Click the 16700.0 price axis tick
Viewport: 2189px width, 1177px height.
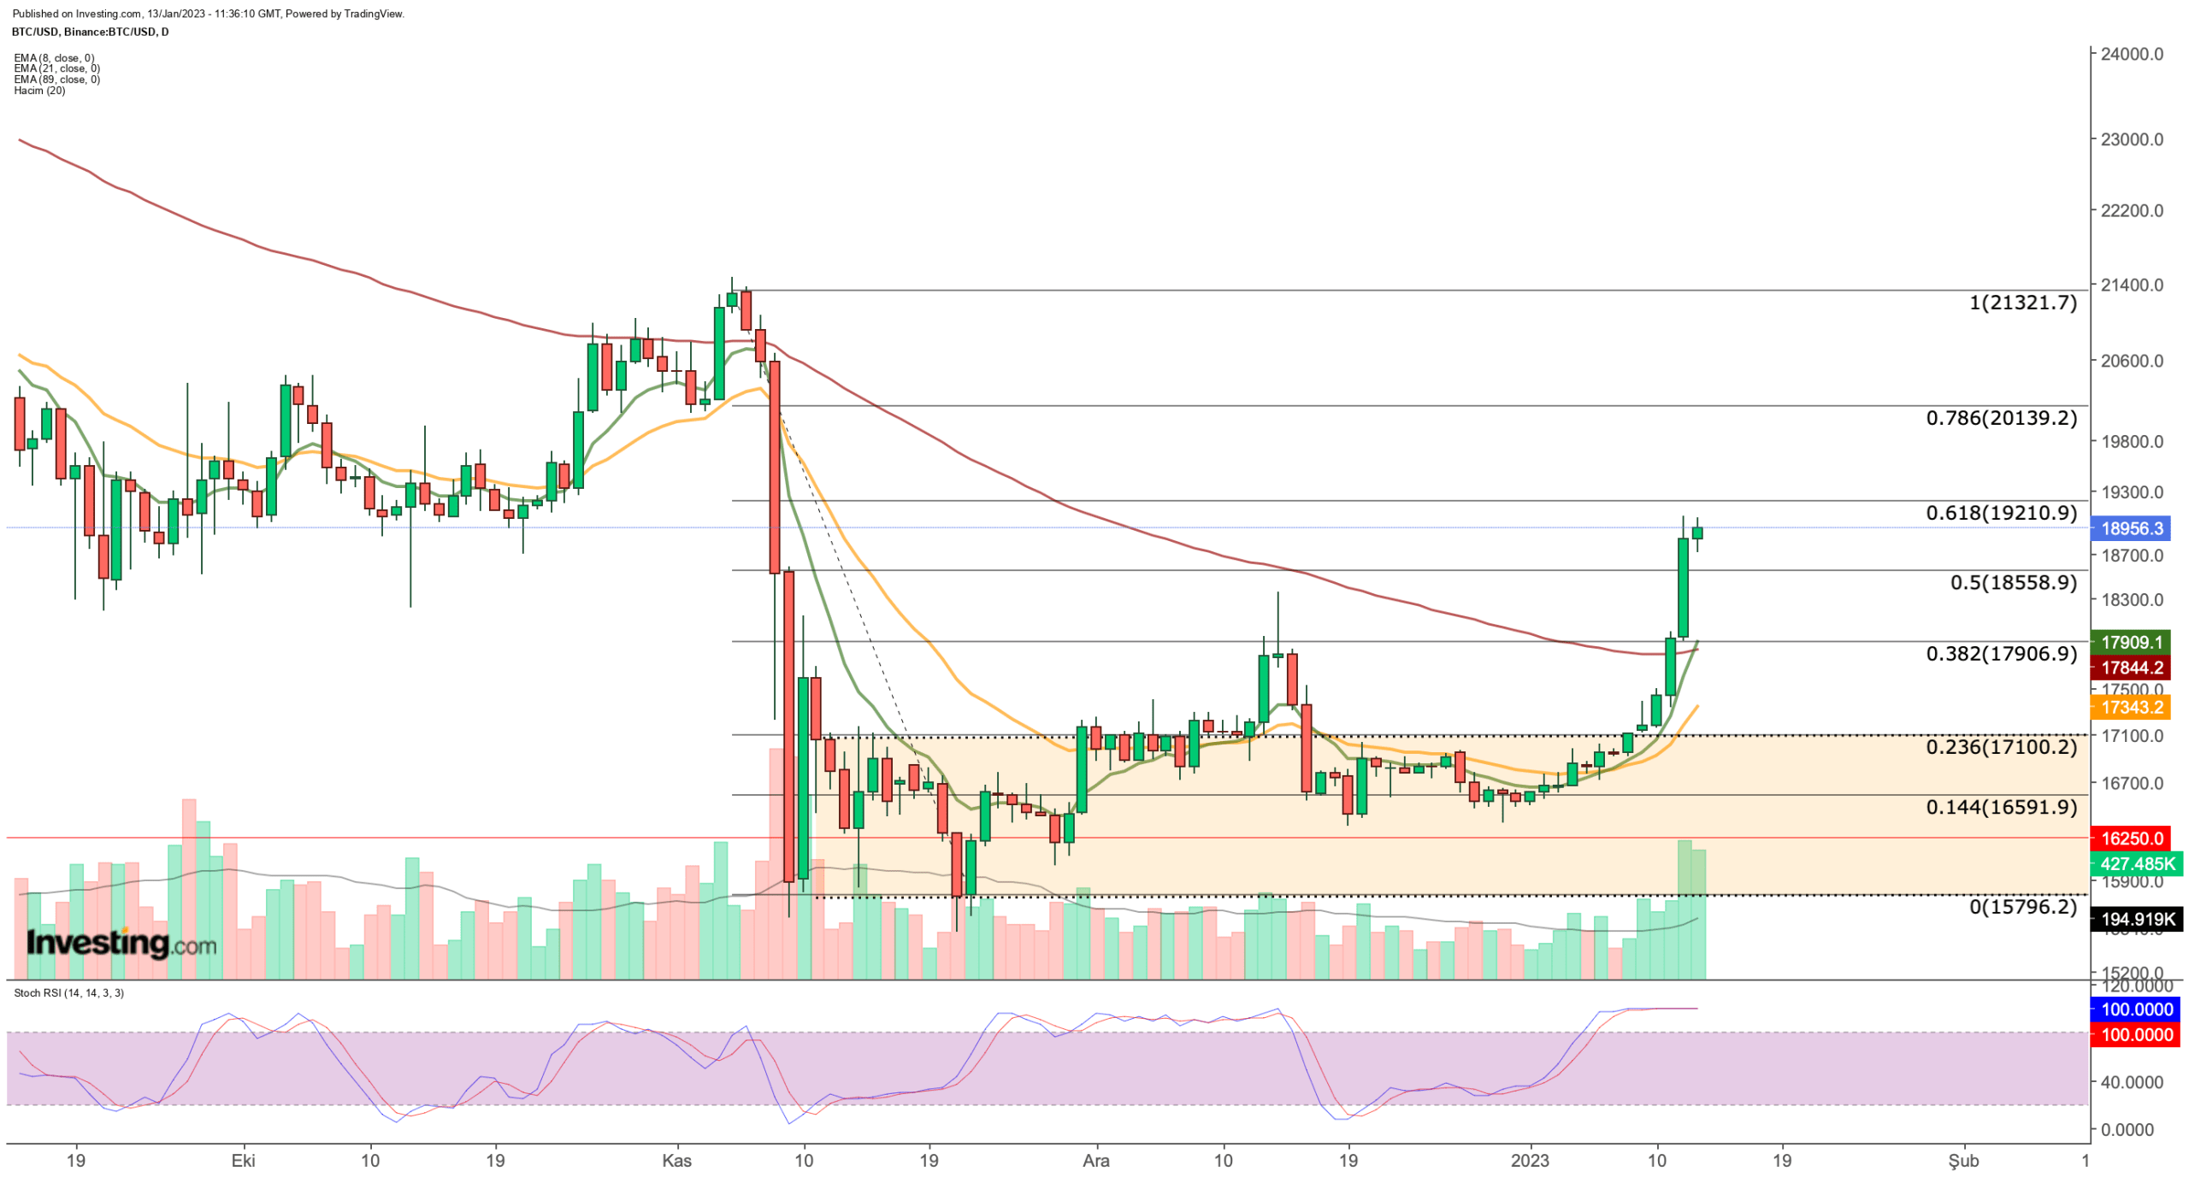pos(2132,783)
